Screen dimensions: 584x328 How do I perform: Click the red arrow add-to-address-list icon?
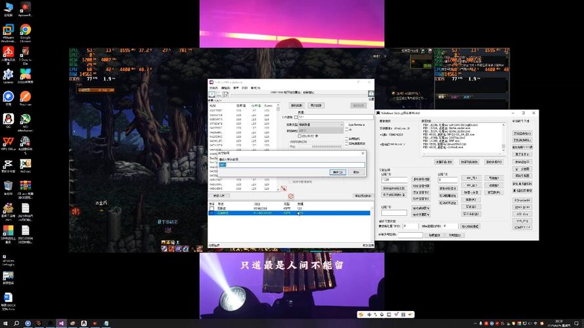[x=284, y=189]
